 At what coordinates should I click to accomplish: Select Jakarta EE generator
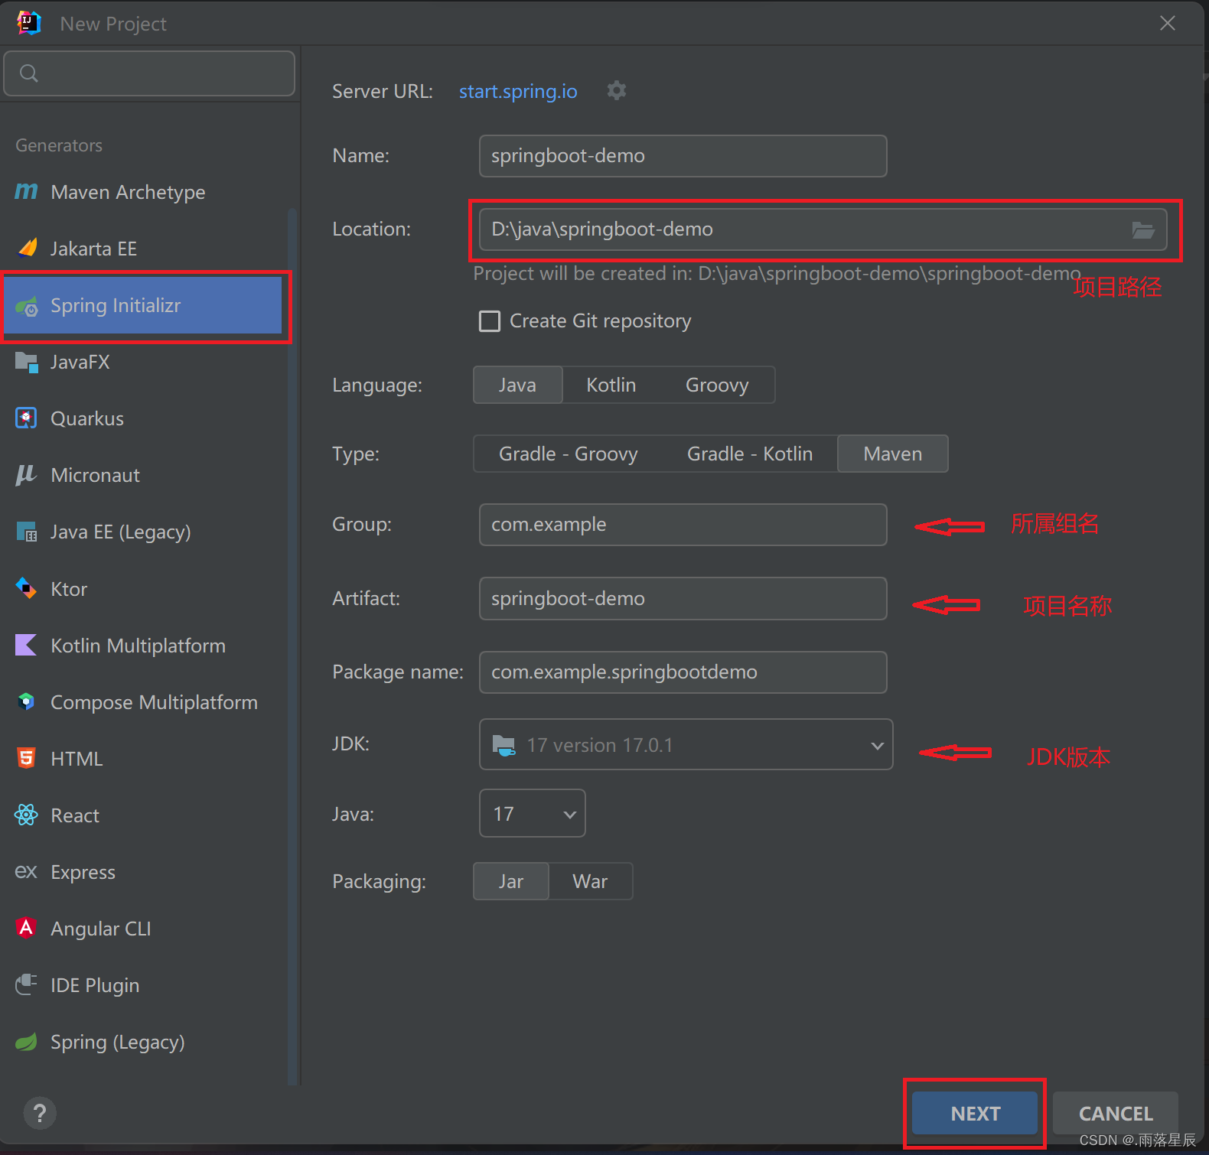click(x=143, y=249)
